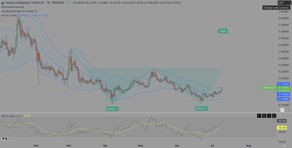Click the Bottom 2 pattern label
This screenshot has height=148, width=292.
coord(202,108)
